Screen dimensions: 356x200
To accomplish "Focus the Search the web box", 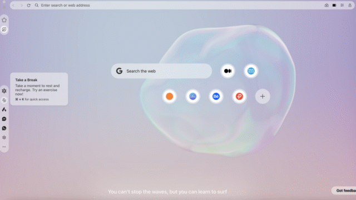I will 161,71.
